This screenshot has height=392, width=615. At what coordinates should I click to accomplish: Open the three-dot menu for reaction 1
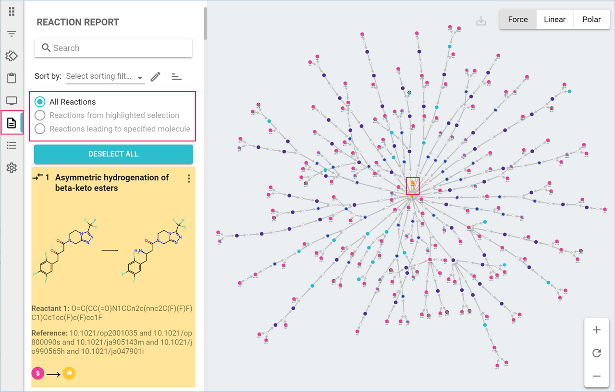(x=189, y=178)
